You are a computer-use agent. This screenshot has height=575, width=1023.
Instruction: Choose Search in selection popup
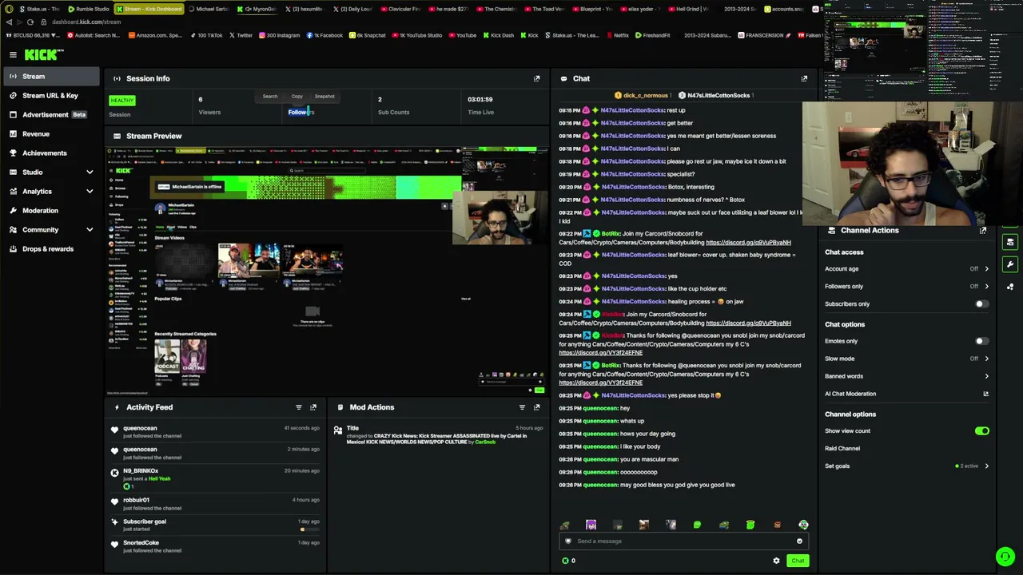point(270,97)
